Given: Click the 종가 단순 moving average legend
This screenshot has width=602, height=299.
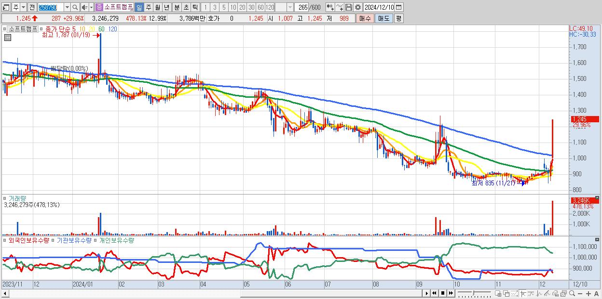Looking at the screenshot, I should click(58, 29).
